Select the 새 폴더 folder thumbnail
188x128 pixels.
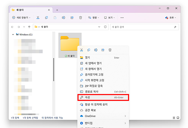[x=70, y=45]
